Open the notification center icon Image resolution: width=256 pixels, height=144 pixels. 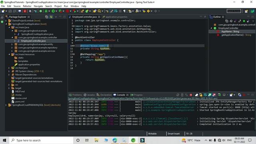pyautogui.click(x=250, y=140)
